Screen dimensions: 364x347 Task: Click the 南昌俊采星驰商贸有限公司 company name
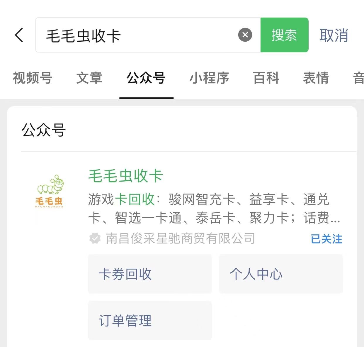[180, 238]
